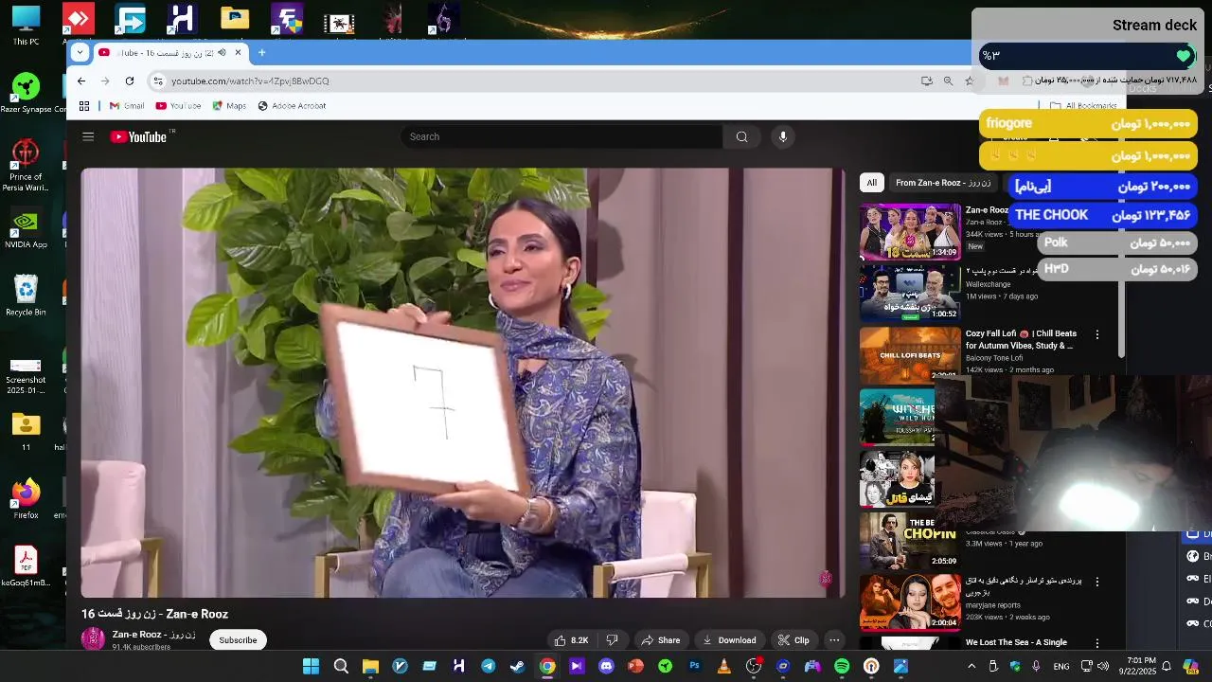Open the Recycle Bin desktop icon
The width and height of the screenshot is (1212, 682).
click(26, 296)
